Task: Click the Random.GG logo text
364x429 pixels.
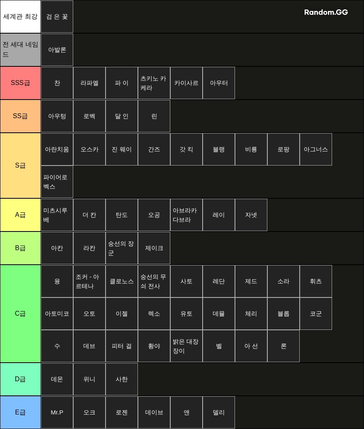Action: tap(326, 12)
